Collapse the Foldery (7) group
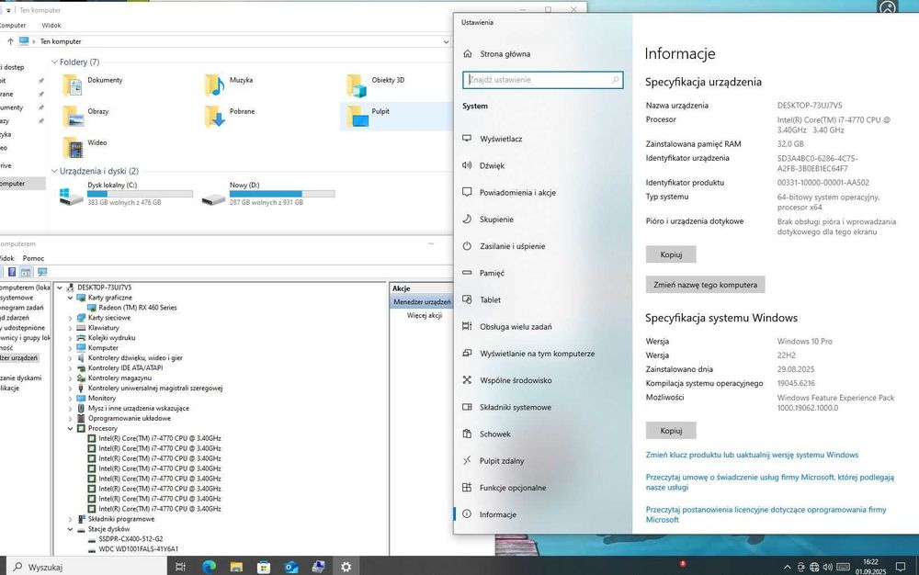919x575 pixels. click(54, 62)
